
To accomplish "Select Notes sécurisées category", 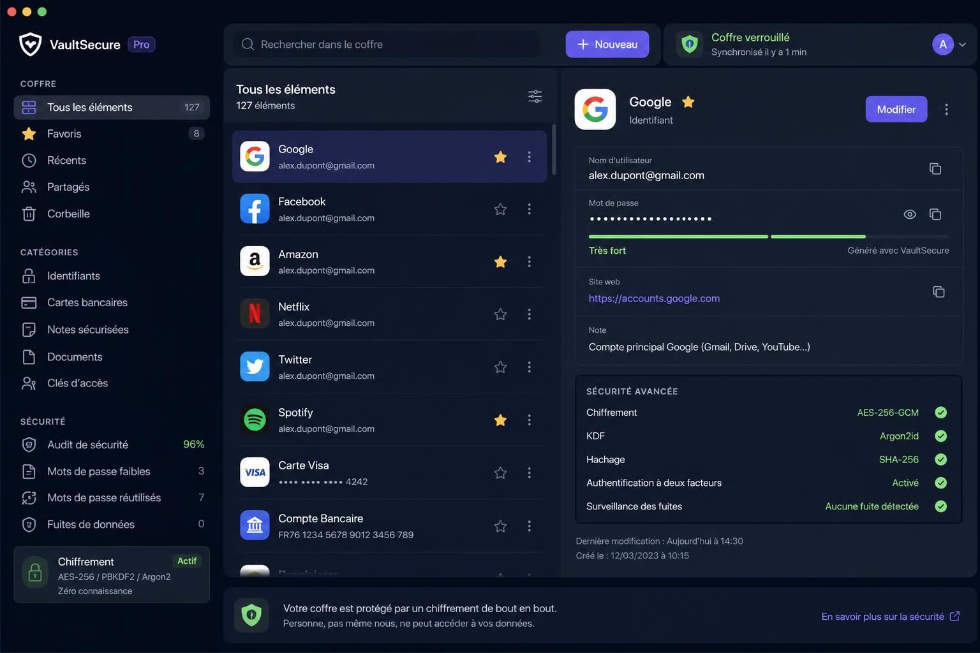I will pos(112,330).
